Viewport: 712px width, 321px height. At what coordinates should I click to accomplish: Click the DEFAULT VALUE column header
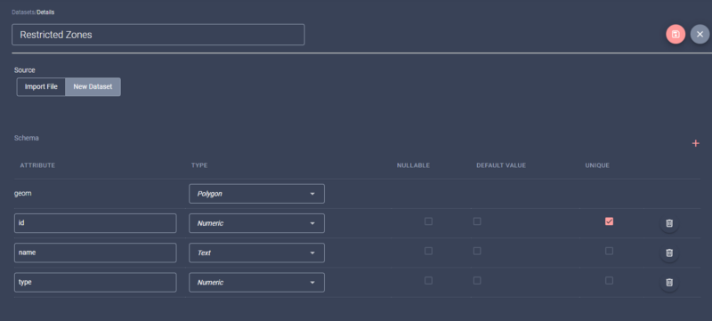pyautogui.click(x=501, y=165)
